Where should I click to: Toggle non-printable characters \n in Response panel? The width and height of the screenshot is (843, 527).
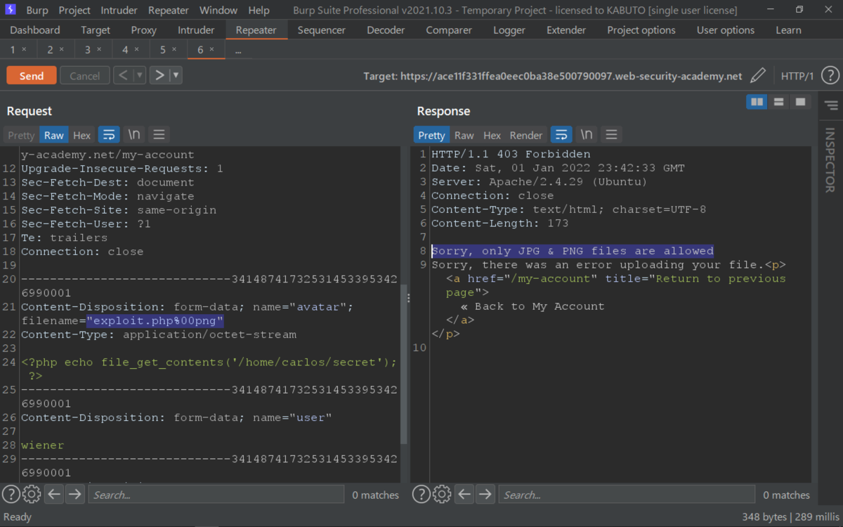coord(586,135)
